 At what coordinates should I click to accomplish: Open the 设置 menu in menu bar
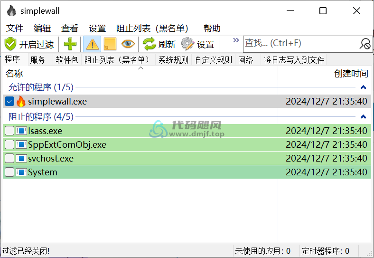click(97, 28)
